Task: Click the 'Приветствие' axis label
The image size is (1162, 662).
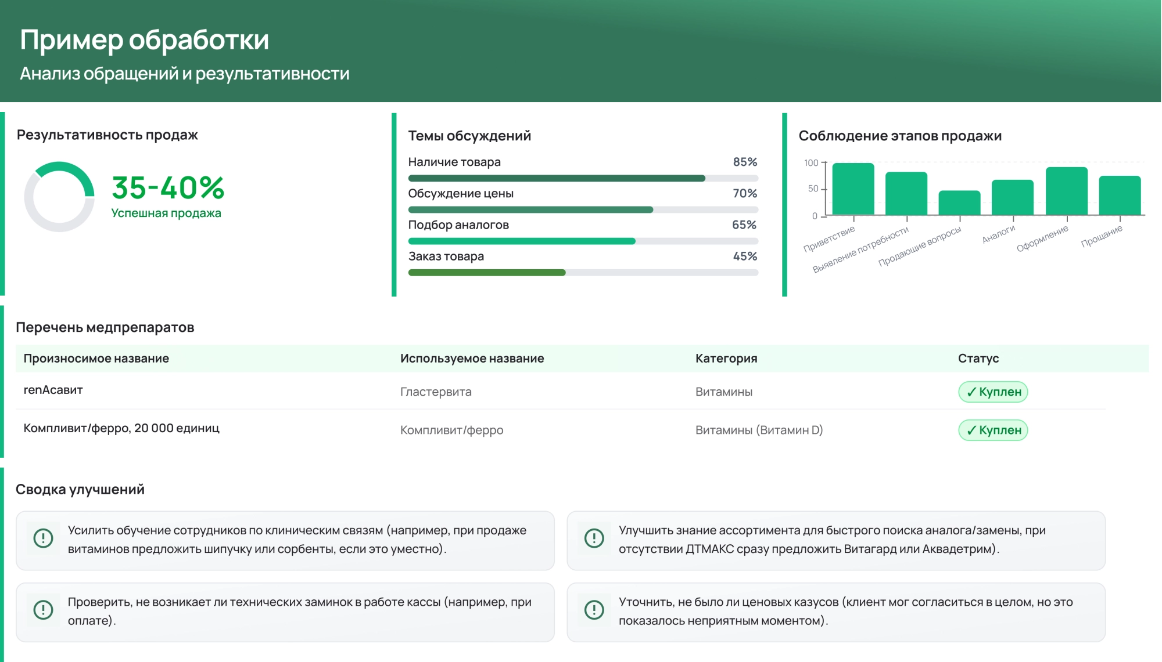Action: (x=829, y=239)
